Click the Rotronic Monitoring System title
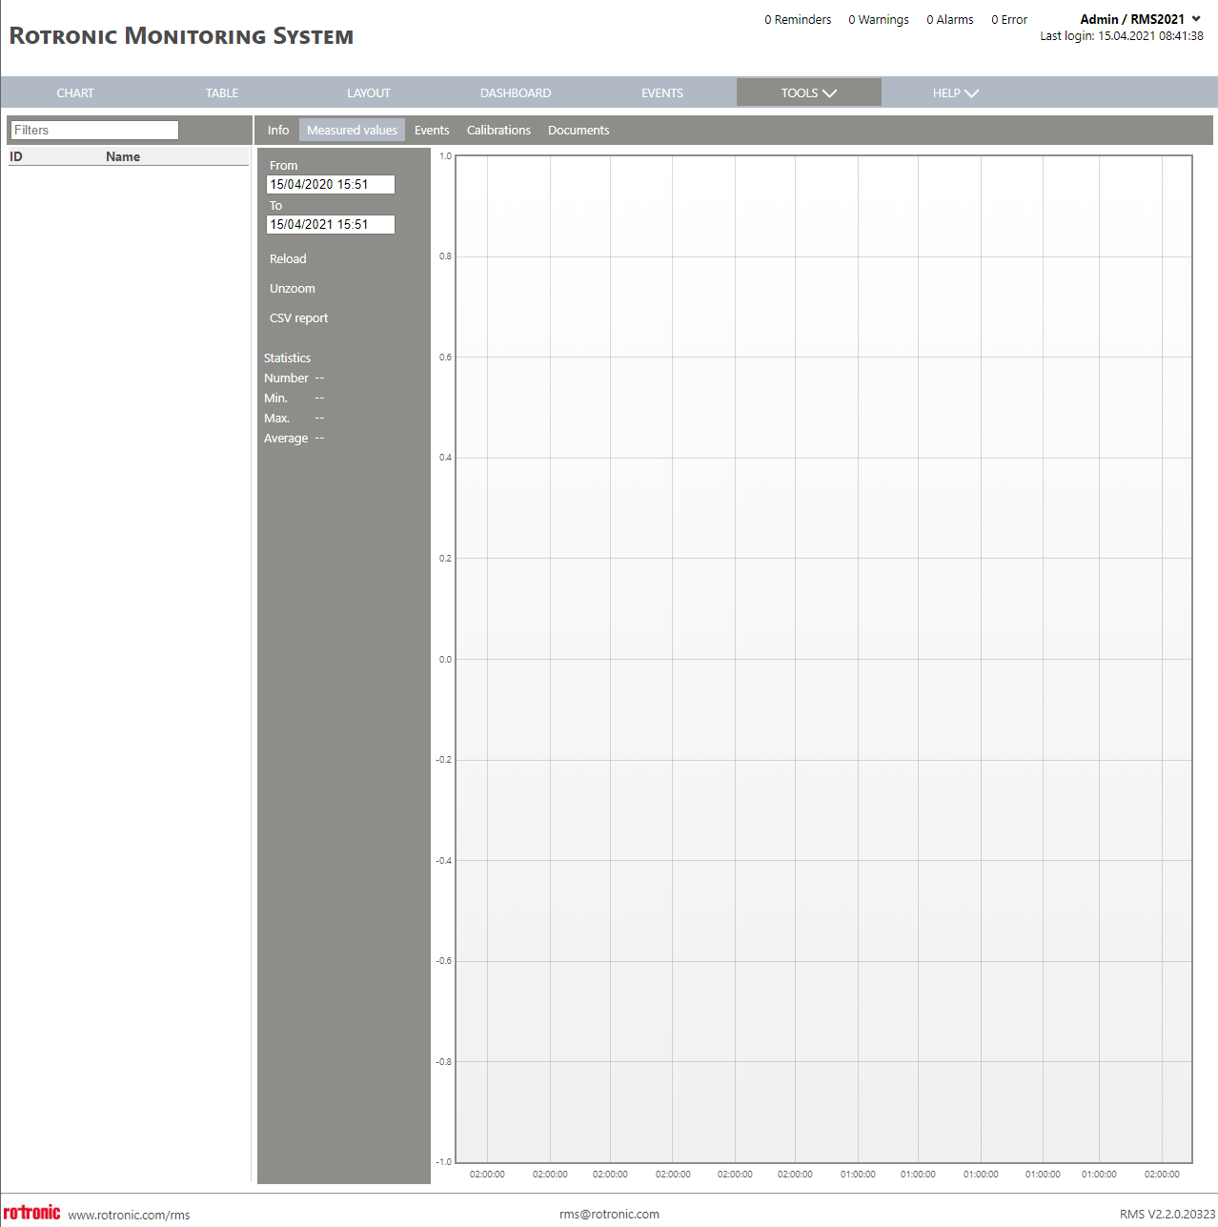 tap(181, 36)
